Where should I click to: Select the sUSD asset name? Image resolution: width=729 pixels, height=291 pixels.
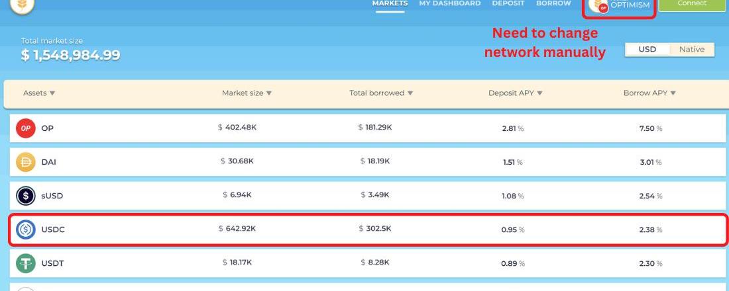point(52,196)
